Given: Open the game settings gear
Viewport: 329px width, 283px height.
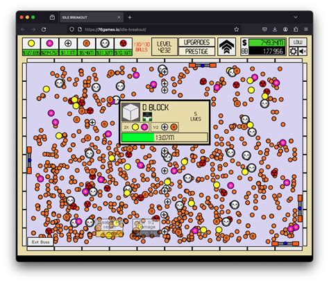Looking at the screenshot, I should [293, 51].
